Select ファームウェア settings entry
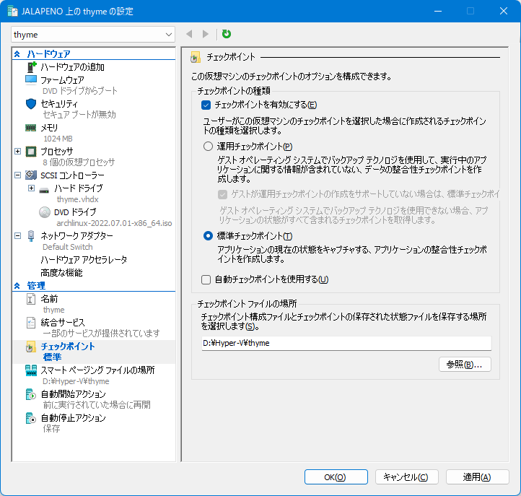 [62, 80]
